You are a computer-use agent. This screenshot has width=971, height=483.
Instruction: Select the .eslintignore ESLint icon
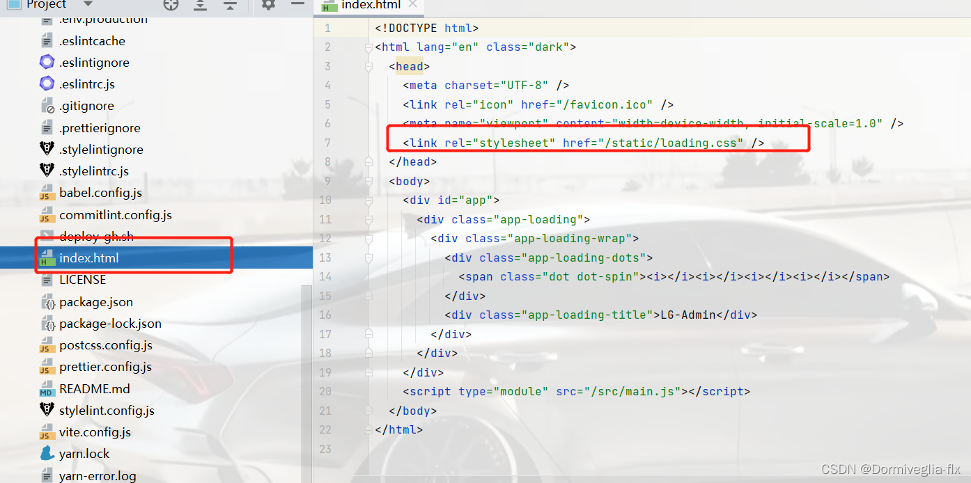(47, 62)
